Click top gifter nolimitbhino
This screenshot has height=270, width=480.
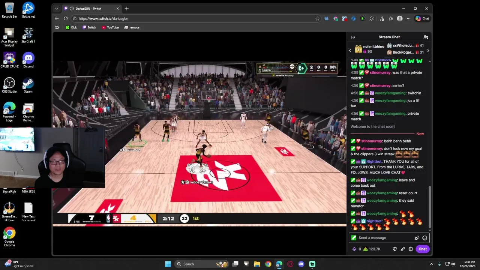pos(373,46)
